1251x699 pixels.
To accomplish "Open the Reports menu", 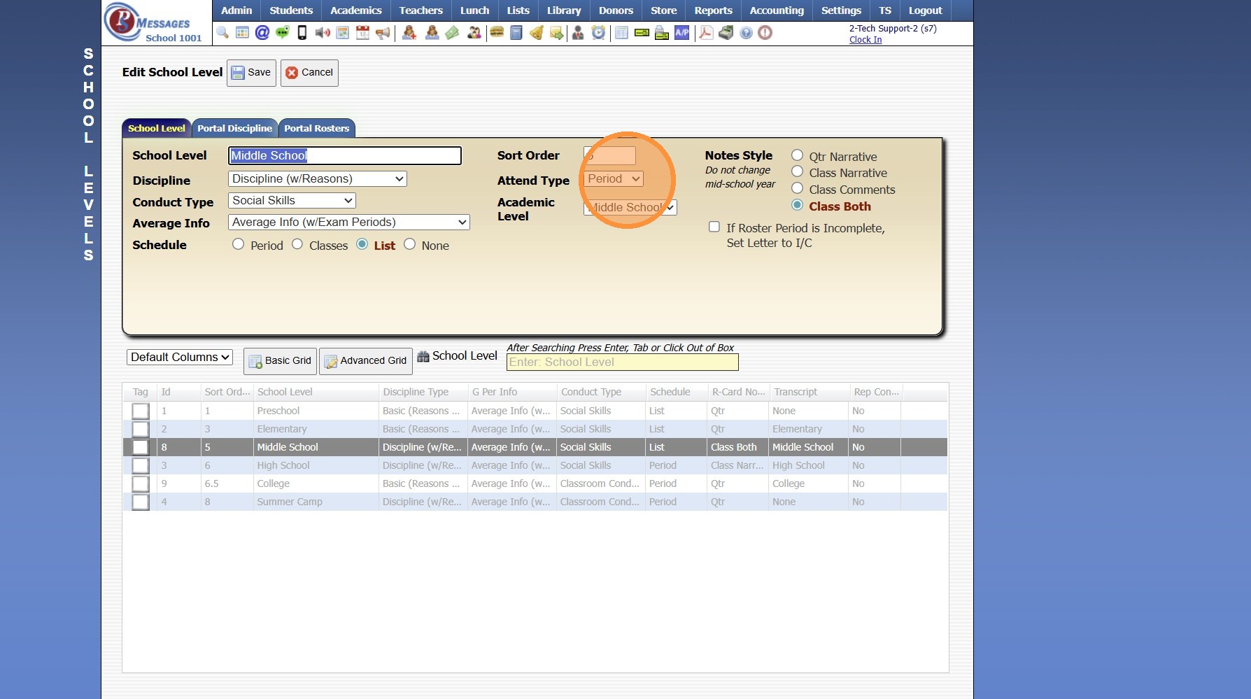I will [714, 10].
